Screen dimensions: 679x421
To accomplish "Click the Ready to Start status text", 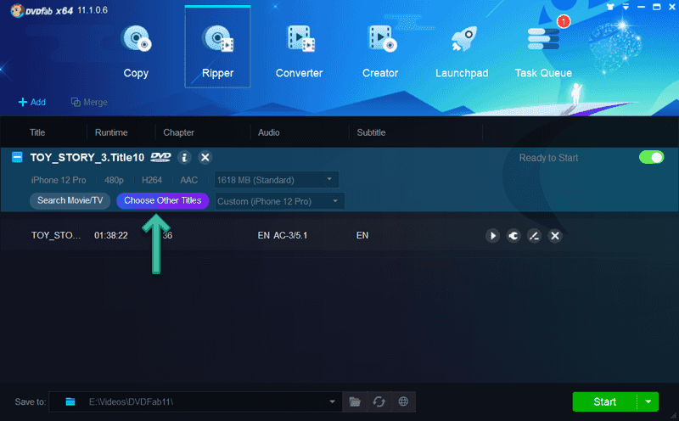I will pyautogui.click(x=548, y=158).
